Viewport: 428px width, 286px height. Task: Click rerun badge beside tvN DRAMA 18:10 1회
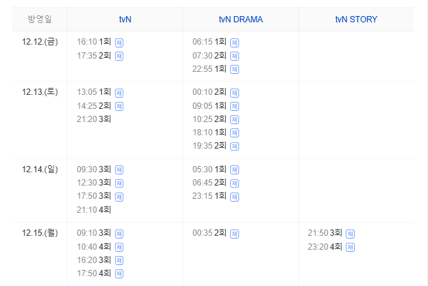coord(234,133)
